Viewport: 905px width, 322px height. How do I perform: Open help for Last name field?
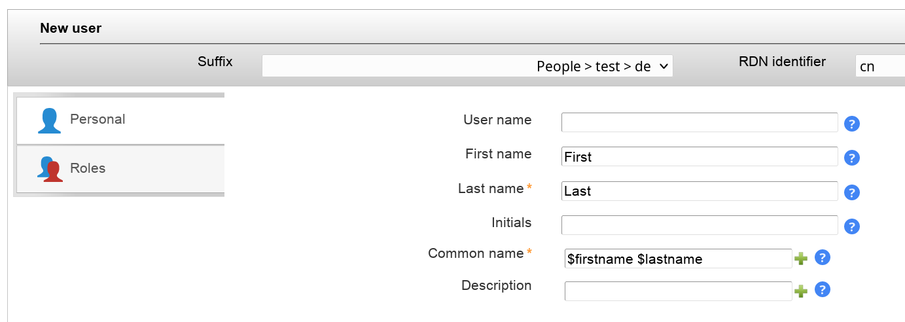point(851,192)
